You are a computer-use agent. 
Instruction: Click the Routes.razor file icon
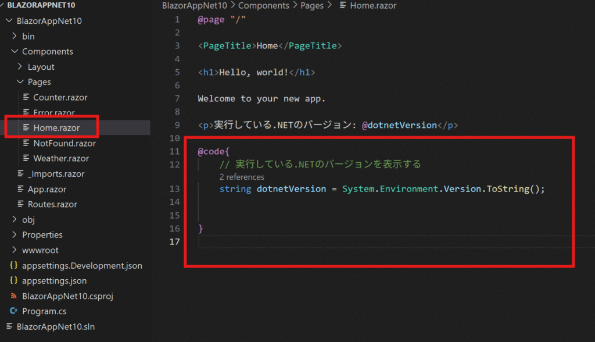(x=20, y=204)
